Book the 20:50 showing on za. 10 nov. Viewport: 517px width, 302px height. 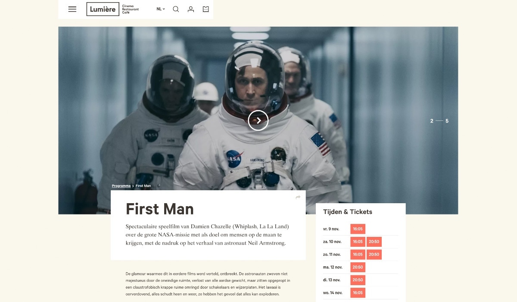374,242
